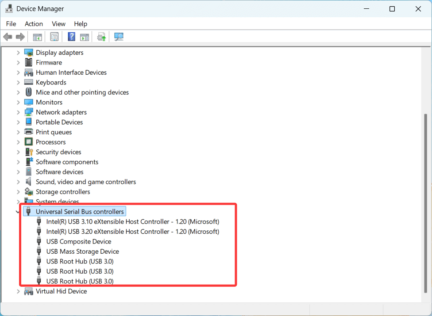This screenshot has width=432, height=316.
Task: Click the Update Driver toolbar icon
Action: click(101, 36)
